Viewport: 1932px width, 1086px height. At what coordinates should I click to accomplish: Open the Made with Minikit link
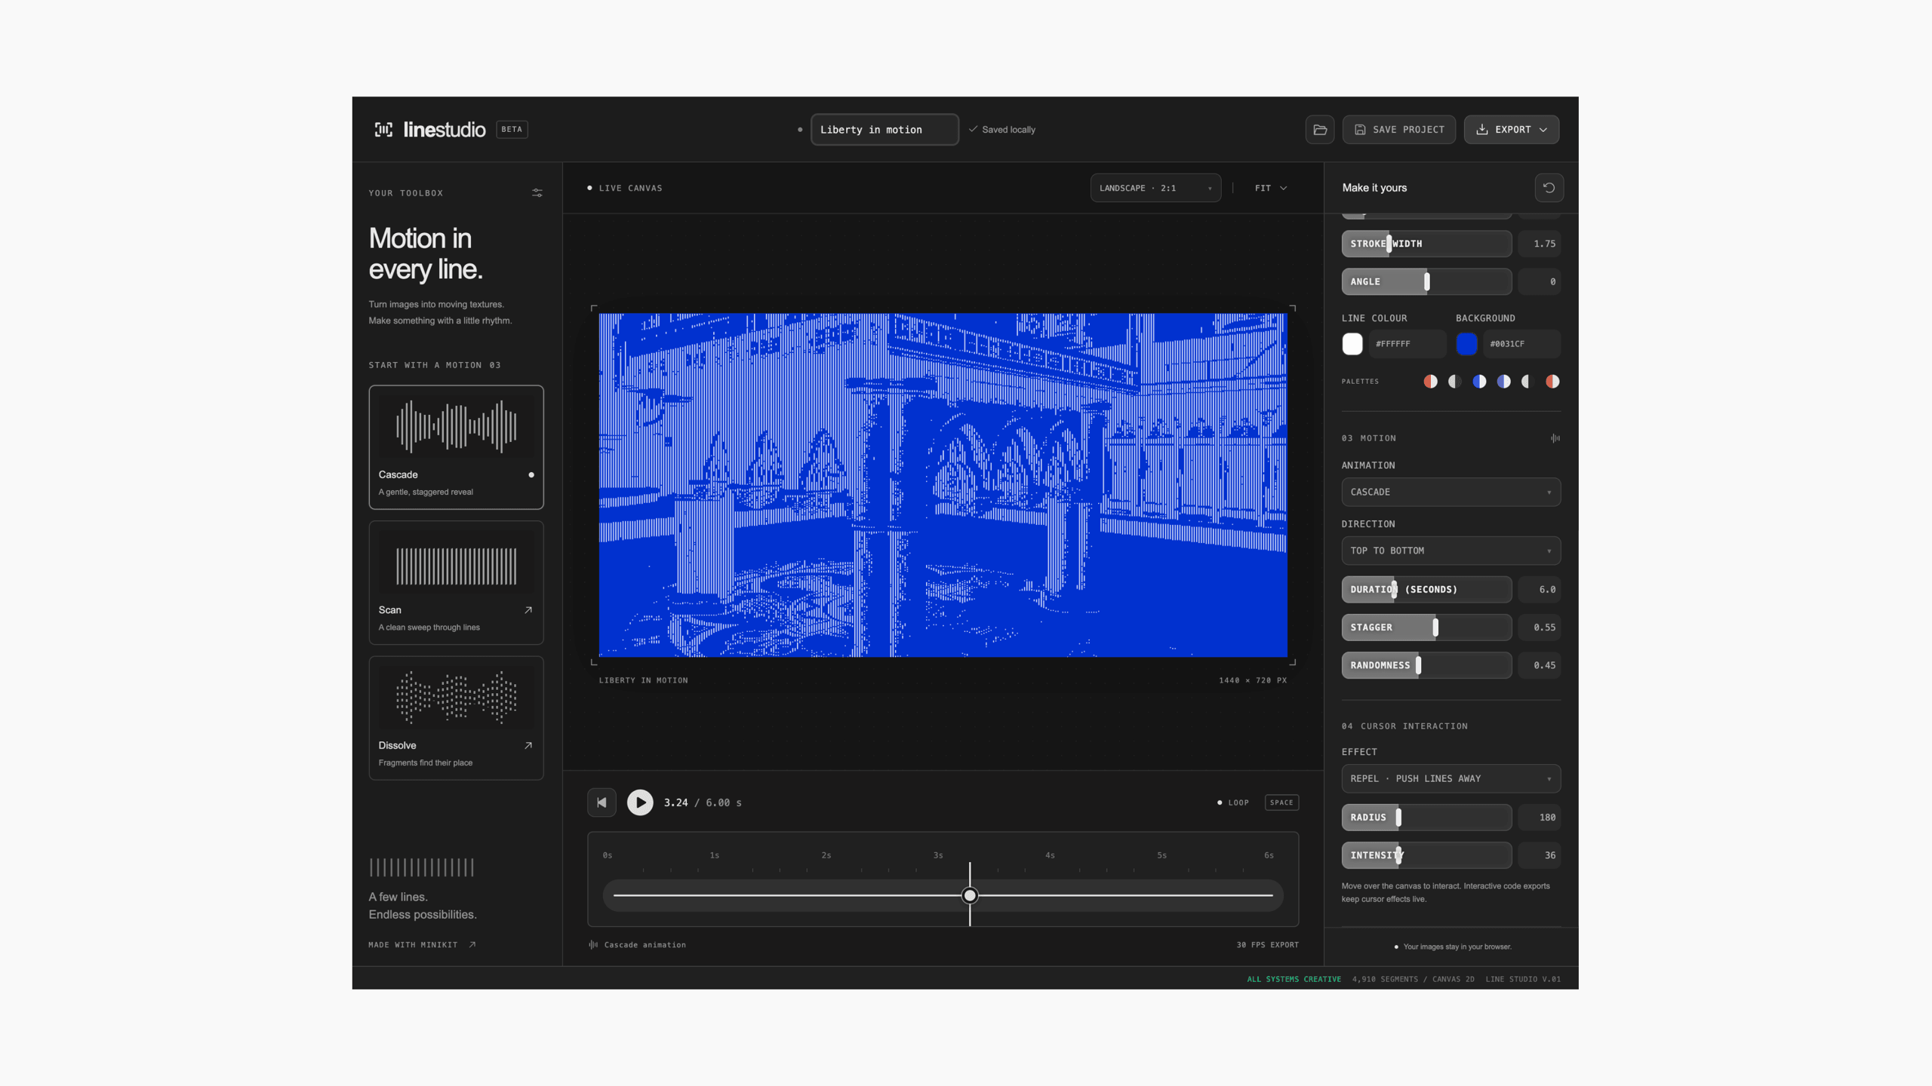click(422, 945)
